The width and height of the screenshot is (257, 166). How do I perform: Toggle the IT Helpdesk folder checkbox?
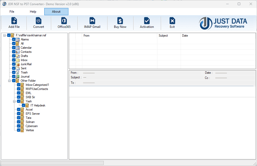pyautogui.click(x=23, y=105)
